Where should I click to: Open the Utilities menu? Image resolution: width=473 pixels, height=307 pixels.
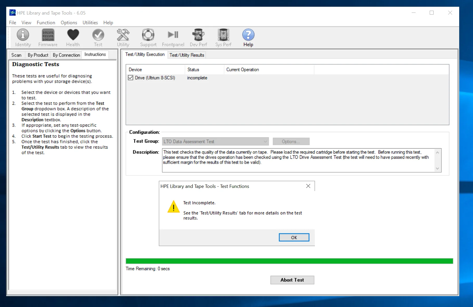click(90, 23)
